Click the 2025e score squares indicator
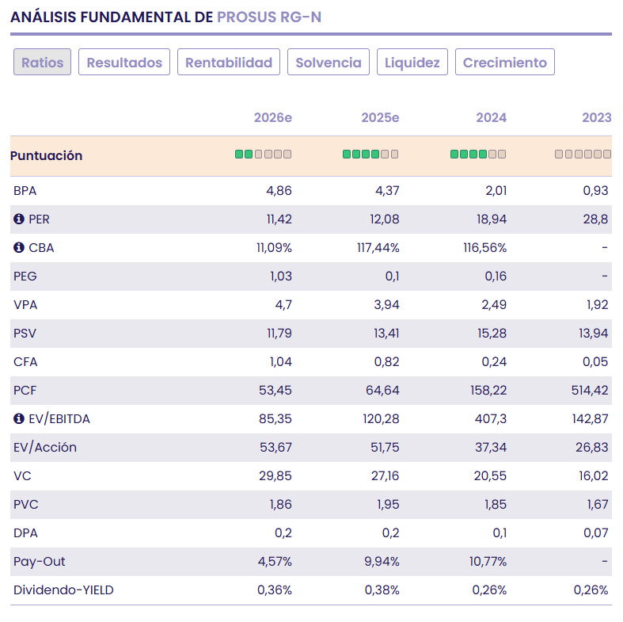This screenshot has height=622, width=623. click(370, 155)
